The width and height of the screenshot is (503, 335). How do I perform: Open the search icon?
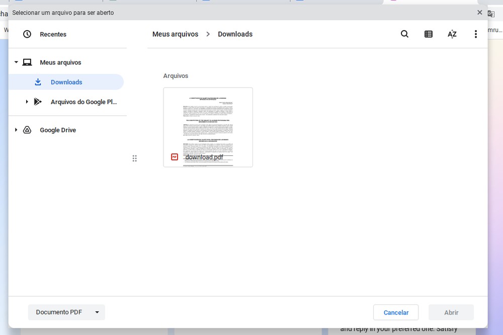[404, 34]
